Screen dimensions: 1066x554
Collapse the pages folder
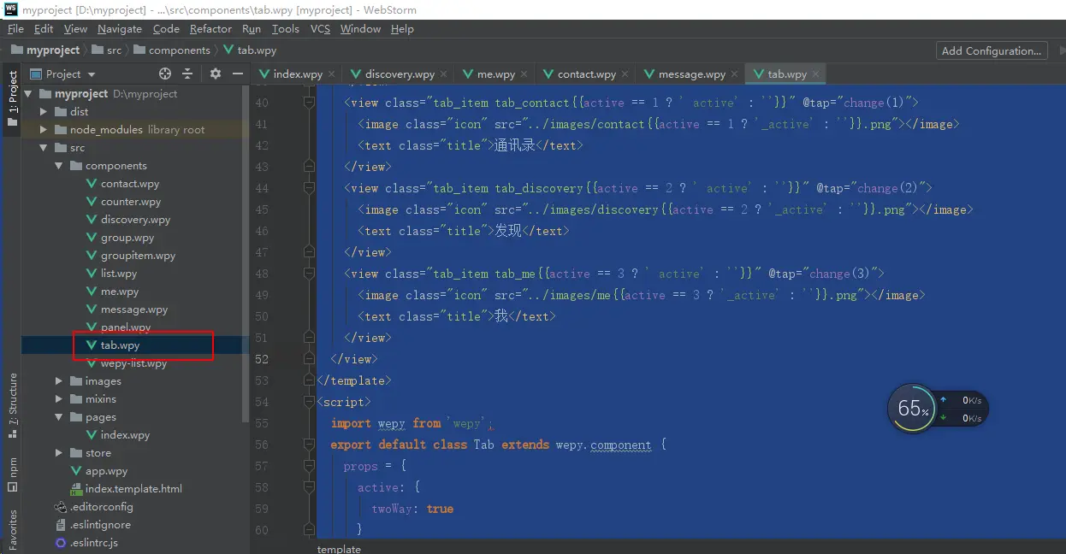pos(59,417)
